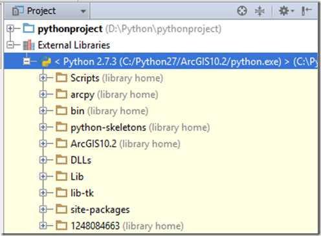Expand the bin library folder
The image size is (321, 236).
pos(43,111)
